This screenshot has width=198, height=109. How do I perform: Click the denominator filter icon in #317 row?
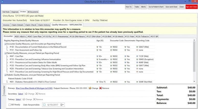click(x=125, y=72)
